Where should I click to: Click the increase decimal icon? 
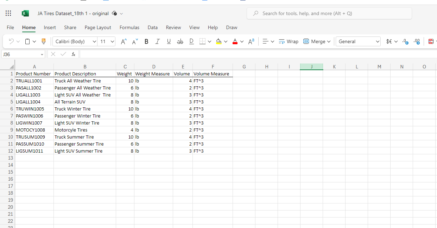tap(417, 41)
